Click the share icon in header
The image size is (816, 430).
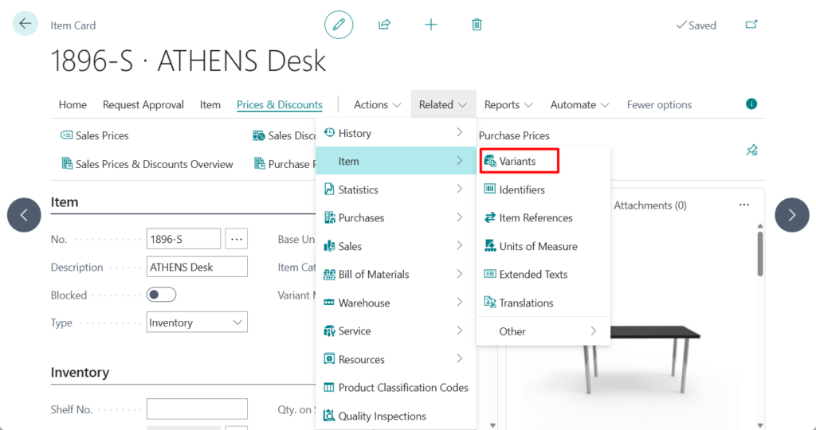point(384,25)
